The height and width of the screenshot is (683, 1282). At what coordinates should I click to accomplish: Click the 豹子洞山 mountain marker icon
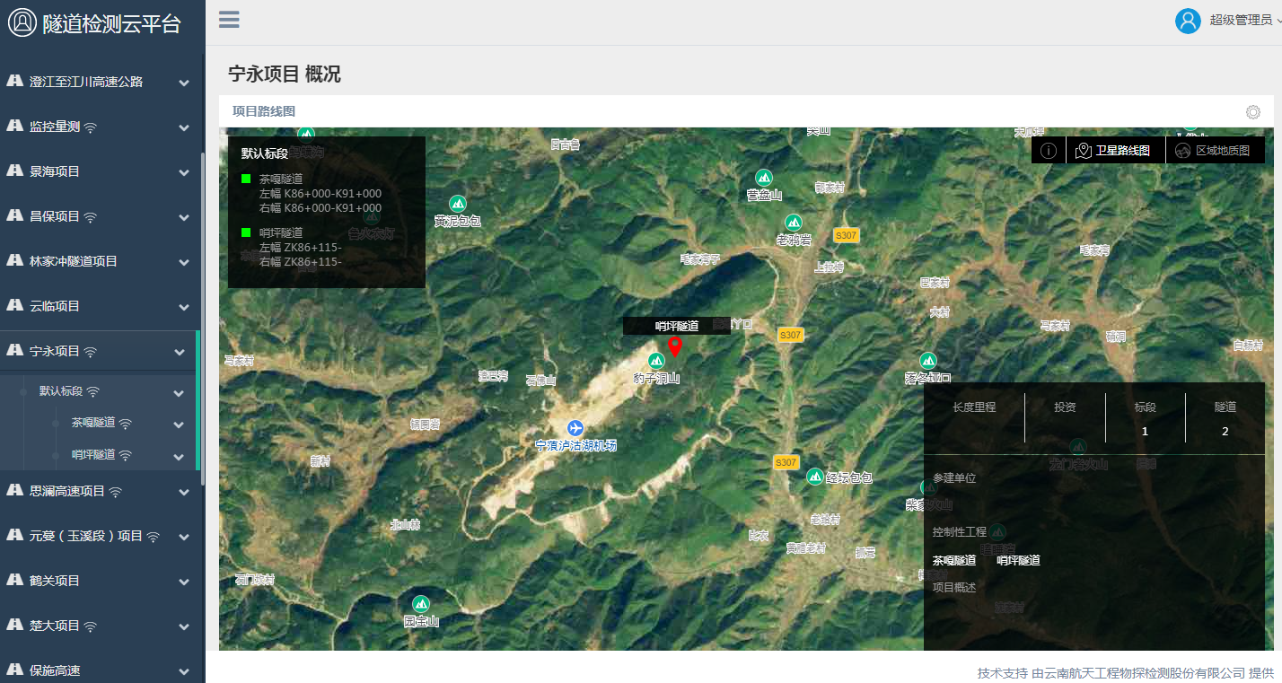coord(656,361)
